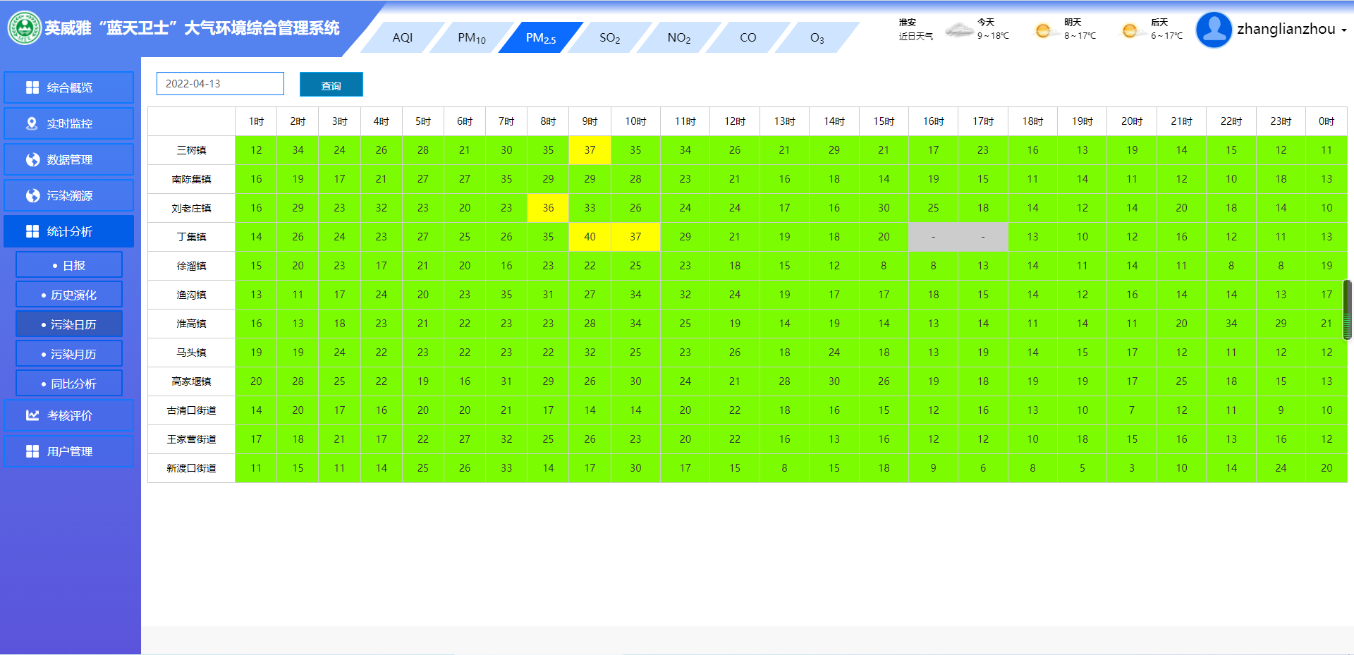
Task: Click the user avatar icon
Action: pos(1214,30)
